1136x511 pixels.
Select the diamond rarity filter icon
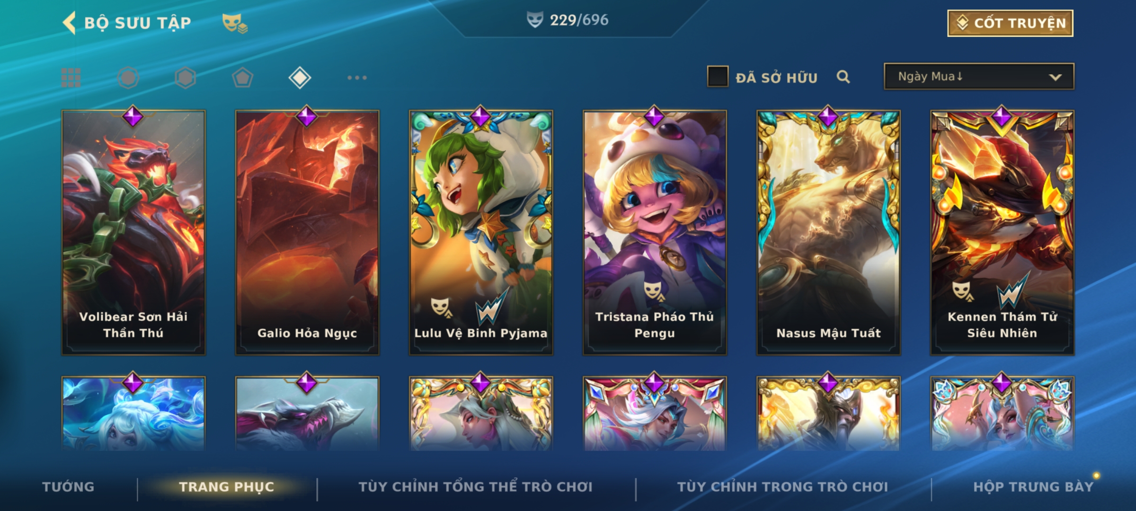300,78
